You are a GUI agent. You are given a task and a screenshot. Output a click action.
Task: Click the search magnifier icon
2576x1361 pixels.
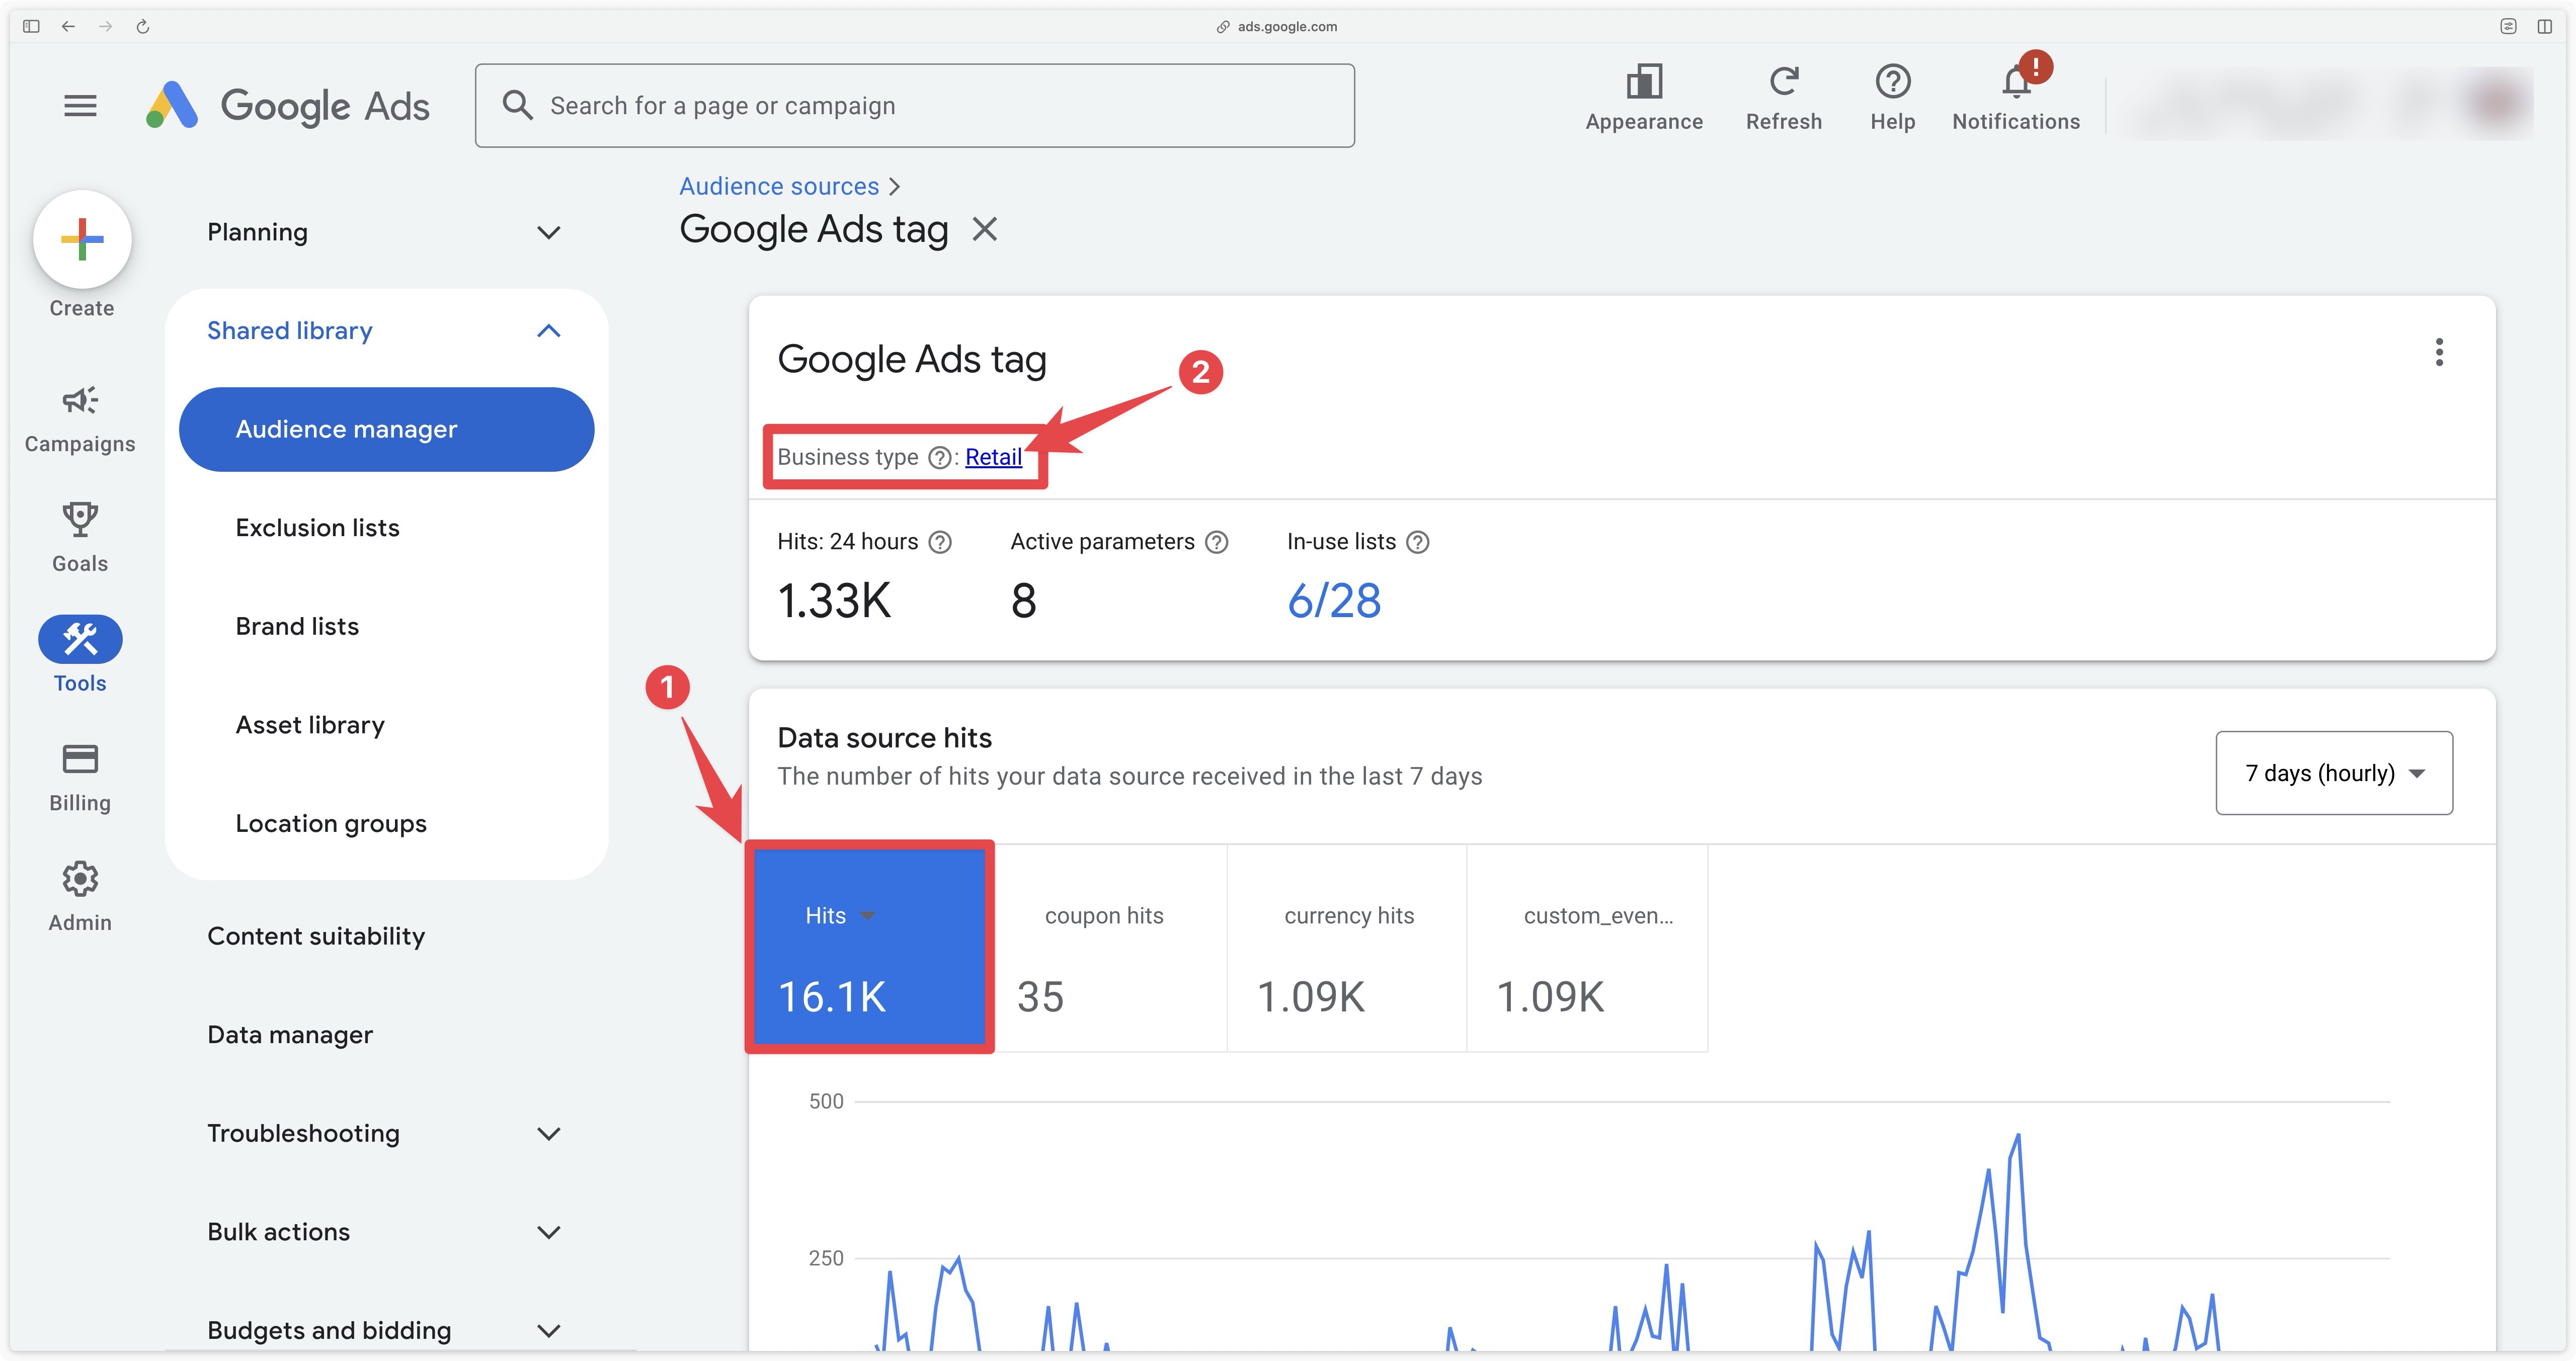click(517, 105)
